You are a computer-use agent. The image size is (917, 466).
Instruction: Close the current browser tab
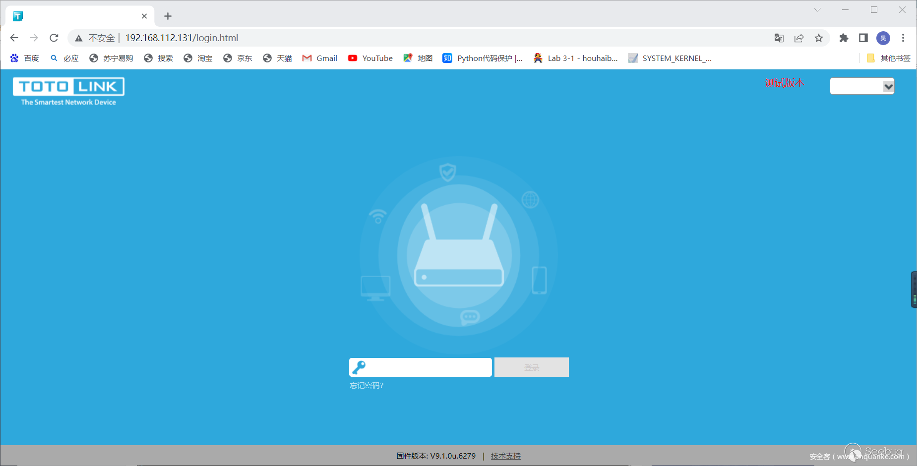(144, 16)
